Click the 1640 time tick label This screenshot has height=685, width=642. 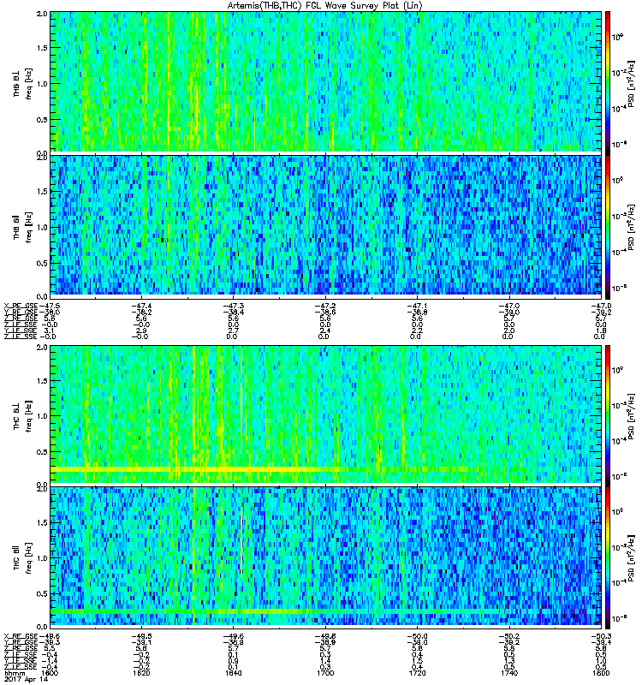[x=233, y=673]
